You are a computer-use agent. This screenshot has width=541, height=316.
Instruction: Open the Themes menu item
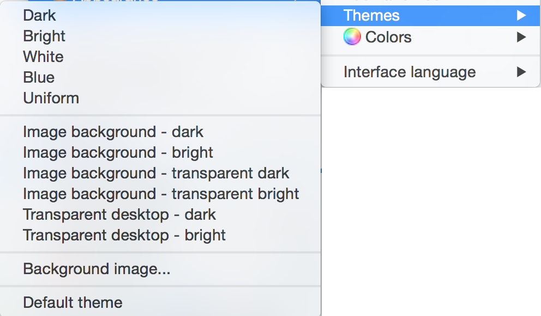click(371, 16)
